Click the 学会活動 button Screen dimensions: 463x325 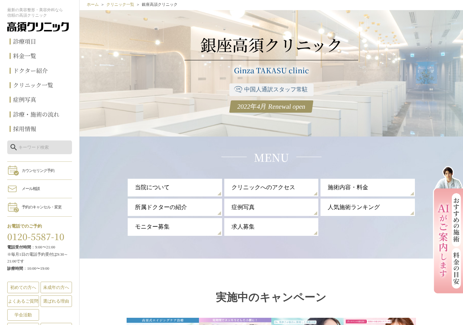(x=23, y=315)
